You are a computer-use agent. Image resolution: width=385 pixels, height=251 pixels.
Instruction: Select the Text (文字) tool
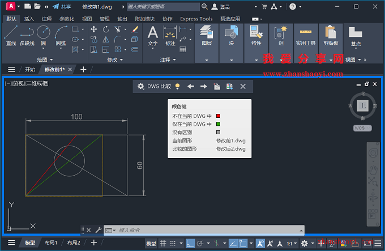(153, 36)
